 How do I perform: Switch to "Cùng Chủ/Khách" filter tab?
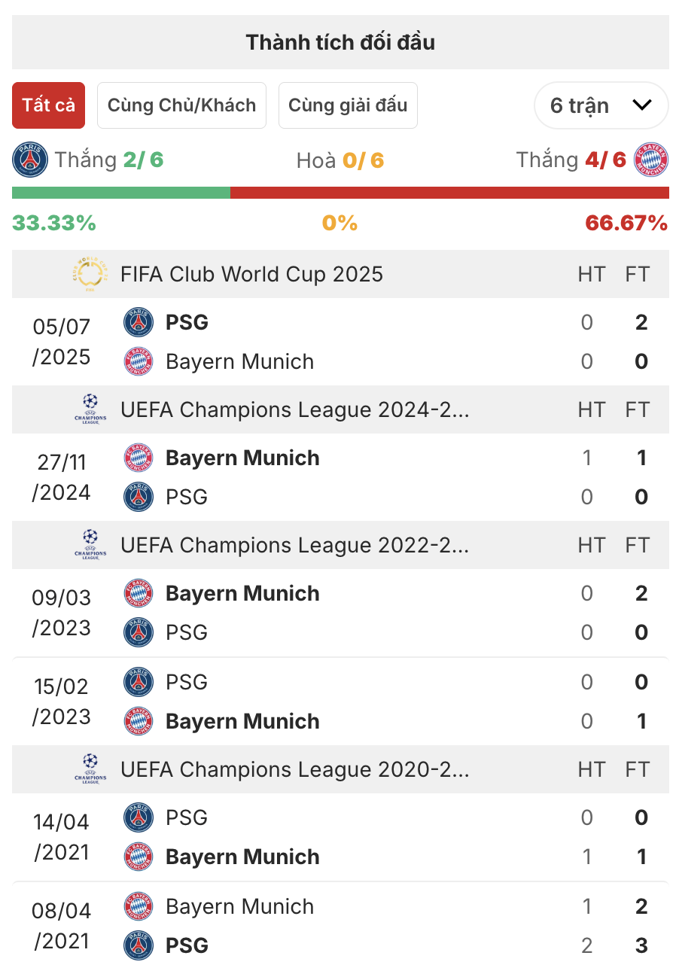pos(181,105)
